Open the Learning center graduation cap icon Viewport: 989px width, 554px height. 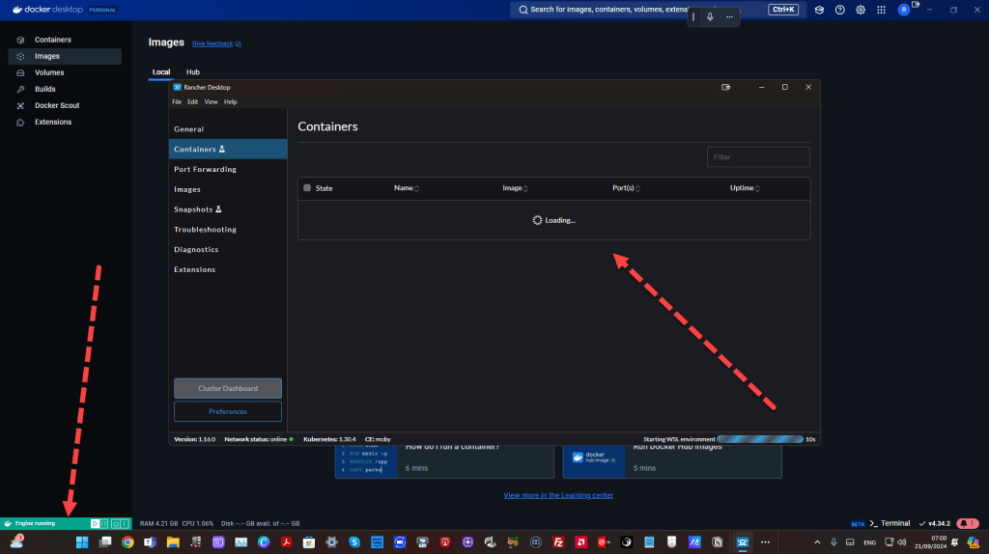click(819, 10)
